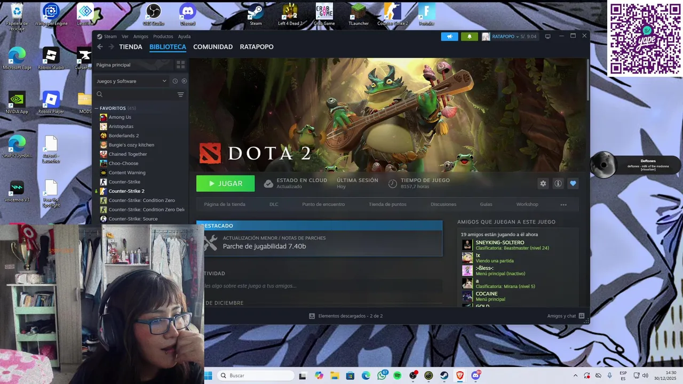
Task: Open the RATAPOPO profile tab
Action: pyautogui.click(x=257, y=47)
